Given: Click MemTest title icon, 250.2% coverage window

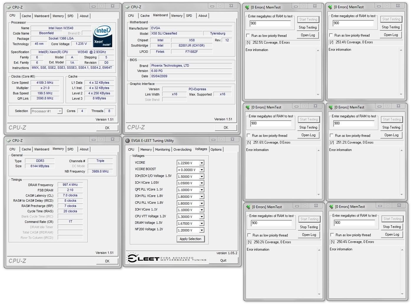Looking at the screenshot, I should 248,207.
